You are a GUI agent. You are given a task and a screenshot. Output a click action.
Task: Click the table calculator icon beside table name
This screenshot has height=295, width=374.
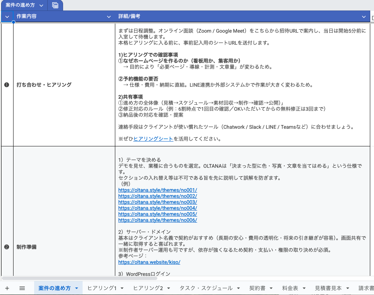click(x=55, y=5)
